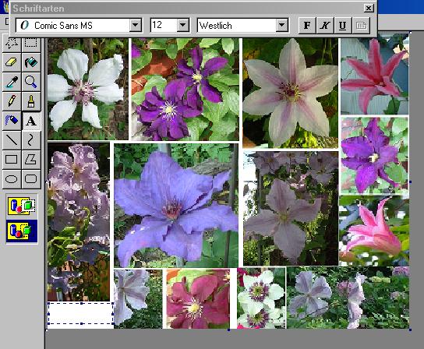424x349 pixels.
Task: Expand the font size 12 dropdown
Action: coord(183,26)
